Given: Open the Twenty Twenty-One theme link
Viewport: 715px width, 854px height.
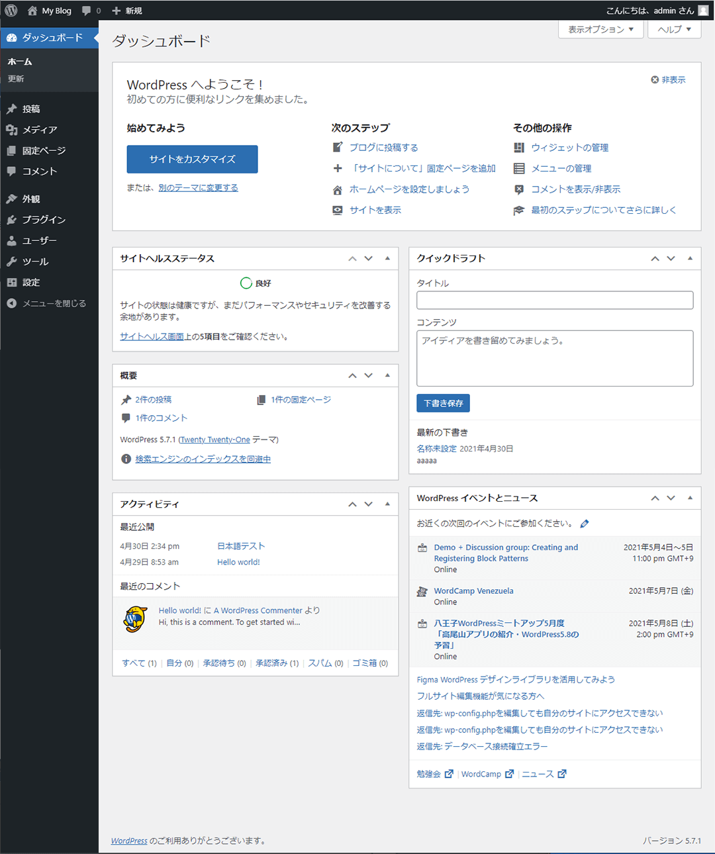Looking at the screenshot, I should [x=215, y=440].
